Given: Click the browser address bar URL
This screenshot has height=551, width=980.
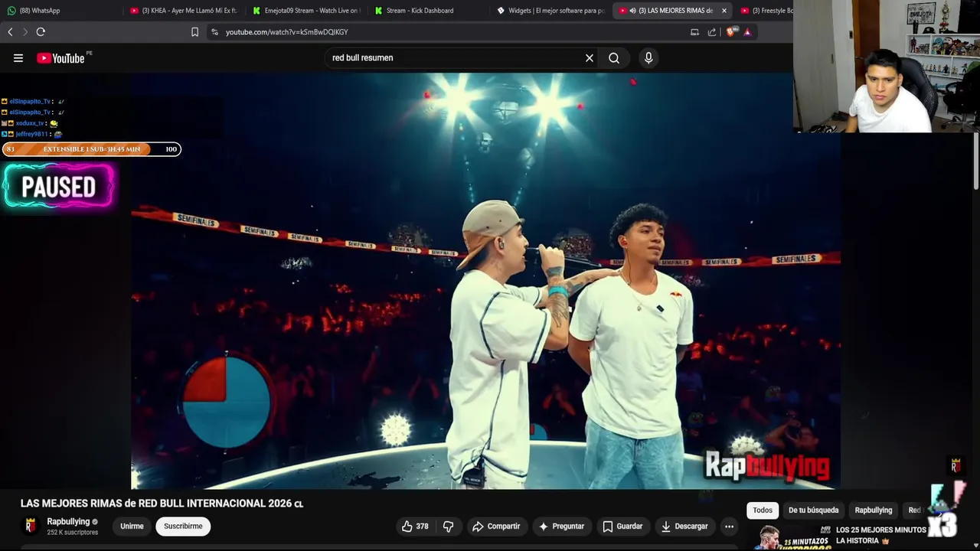Looking at the screenshot, I should (x=287, y=32).
